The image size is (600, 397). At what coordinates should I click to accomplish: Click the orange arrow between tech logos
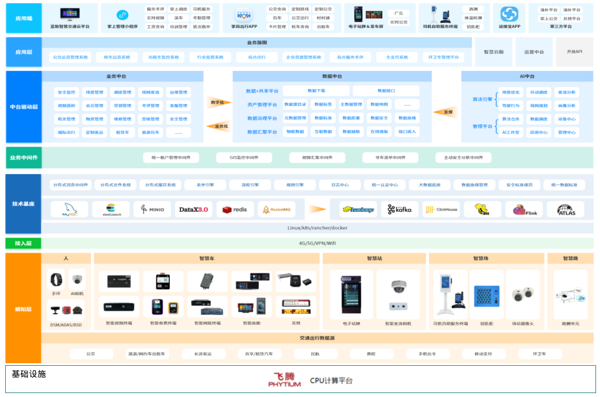[317, 209]
